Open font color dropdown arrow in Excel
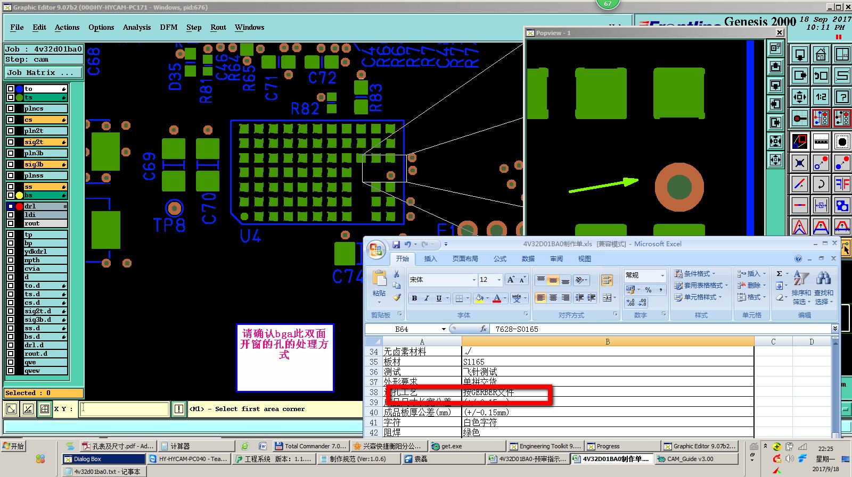852x477 pixels. click(x=504, y=298)
